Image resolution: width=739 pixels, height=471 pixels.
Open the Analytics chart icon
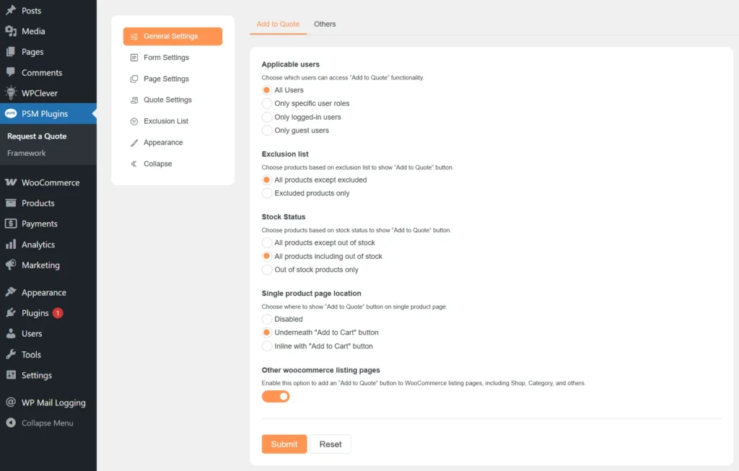(10, 244)
